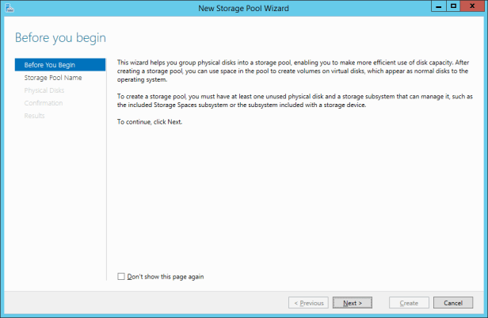The image size is (488, 318).
Task: Maximize the New Storage Pool Wizard window
Action: pyautogui.click(x=452, y=6)
